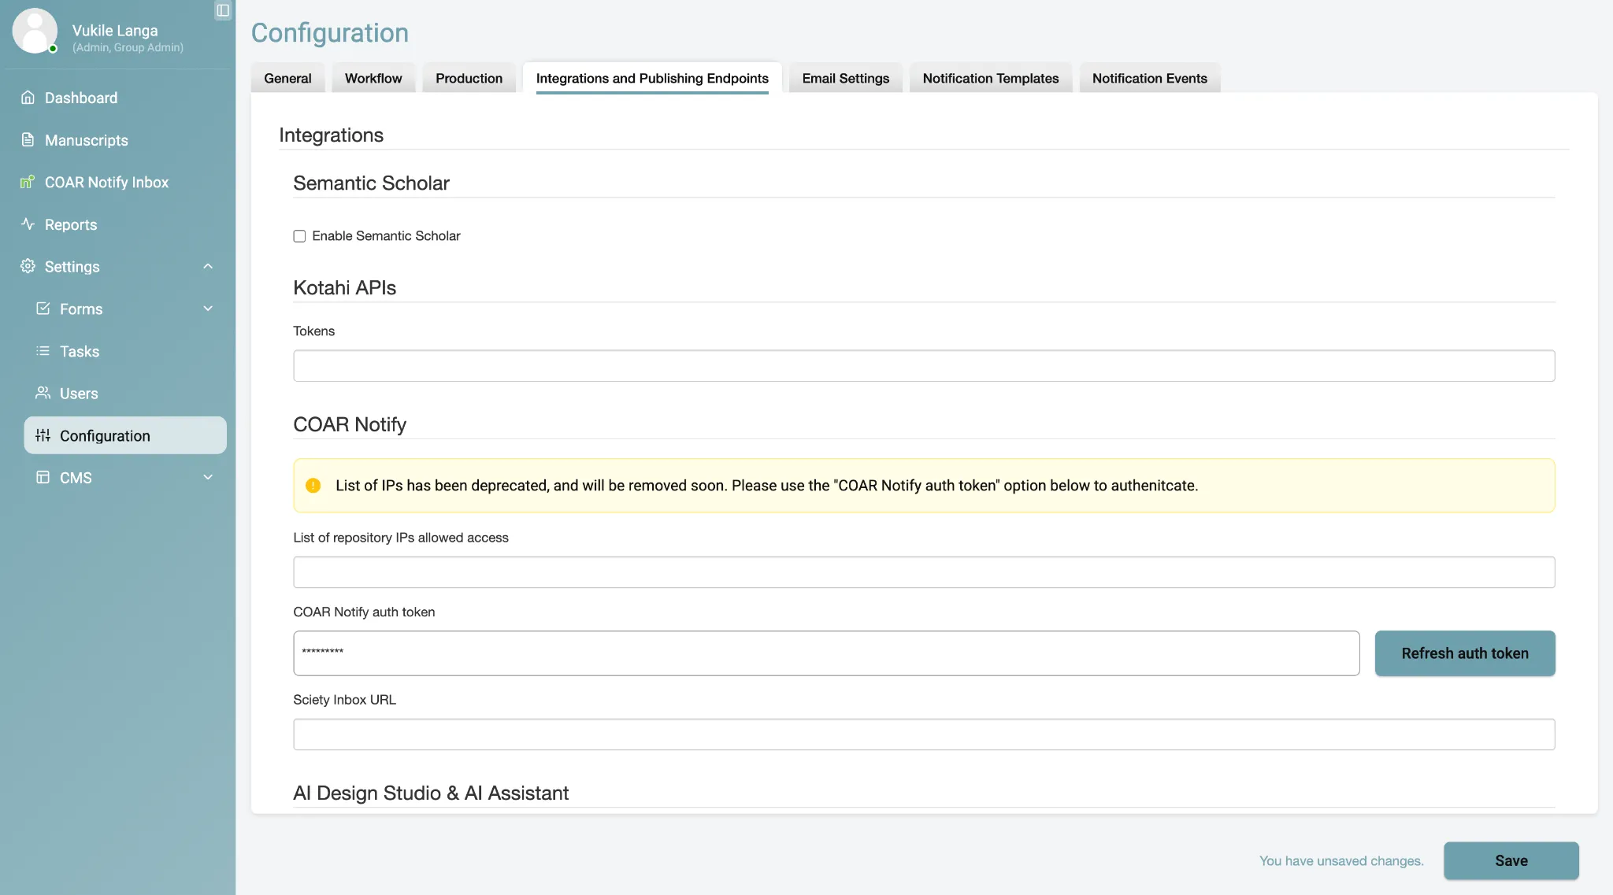Click the Manuscripts document icon
This screenshot has width=1613, height=895.
(x=28, y=140)
